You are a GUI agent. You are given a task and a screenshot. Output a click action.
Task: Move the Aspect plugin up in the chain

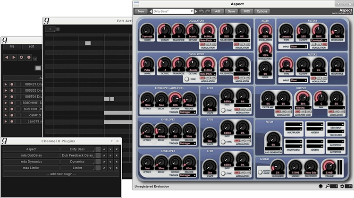point(104,149)
